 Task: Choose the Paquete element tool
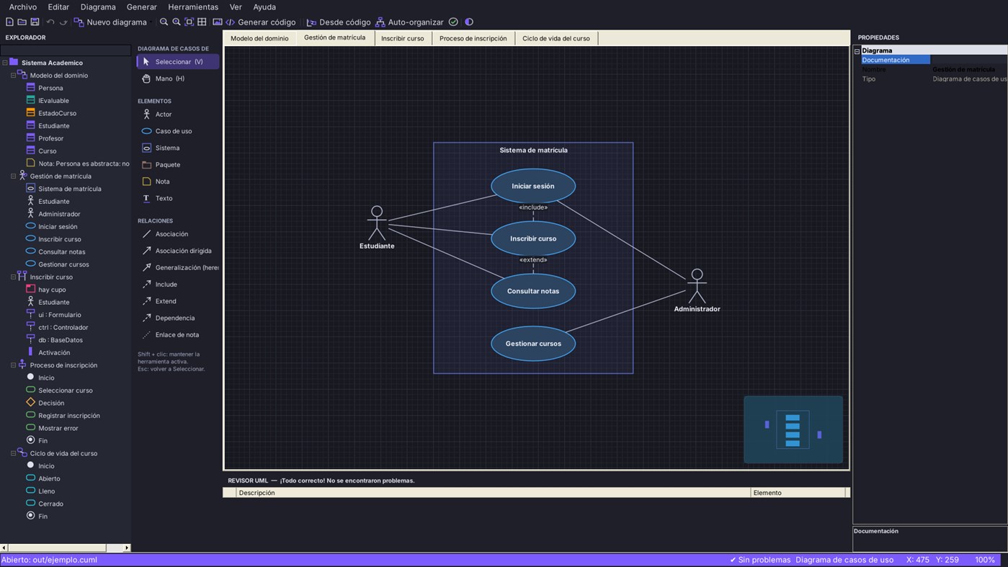click(177, 164)
